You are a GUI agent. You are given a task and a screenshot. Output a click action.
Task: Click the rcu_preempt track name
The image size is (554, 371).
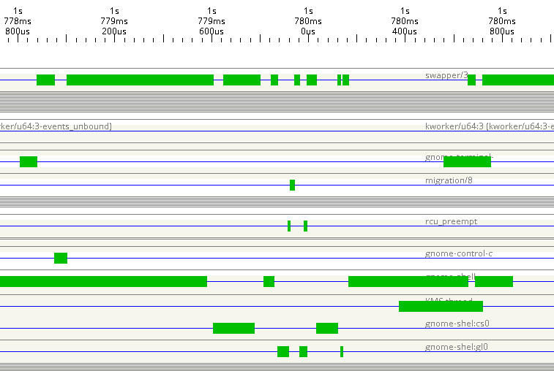[x=446, y=221]
